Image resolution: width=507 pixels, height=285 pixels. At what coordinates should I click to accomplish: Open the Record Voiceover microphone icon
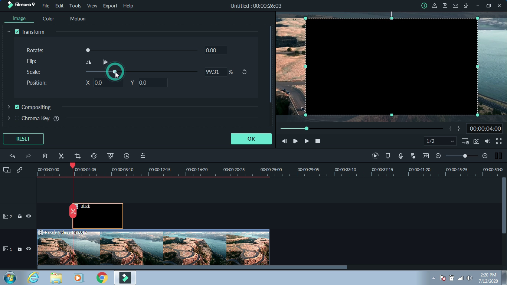pos(400,156)
